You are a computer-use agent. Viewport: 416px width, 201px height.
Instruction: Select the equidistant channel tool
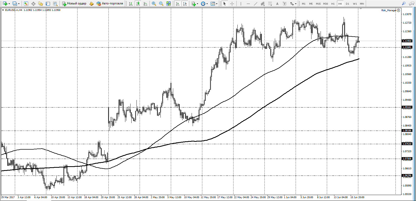tap(263, 4)
